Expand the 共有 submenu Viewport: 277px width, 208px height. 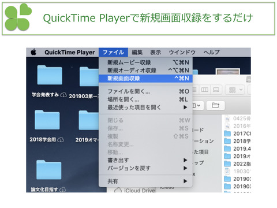click(145, 181)
